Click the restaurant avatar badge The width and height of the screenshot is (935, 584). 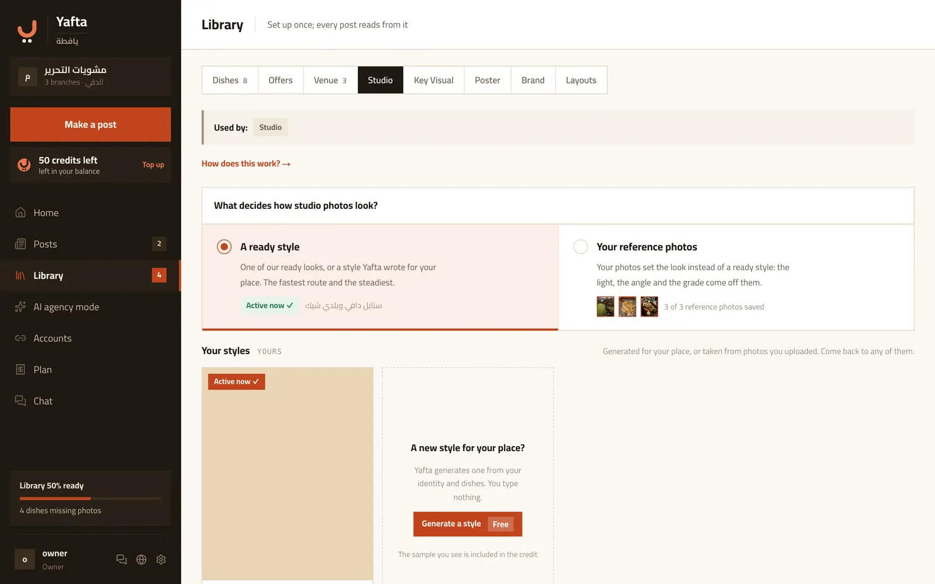[27, 77]
